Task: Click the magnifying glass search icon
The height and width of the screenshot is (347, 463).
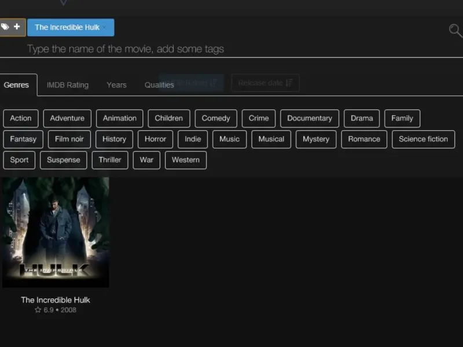Action: [455, 31]
